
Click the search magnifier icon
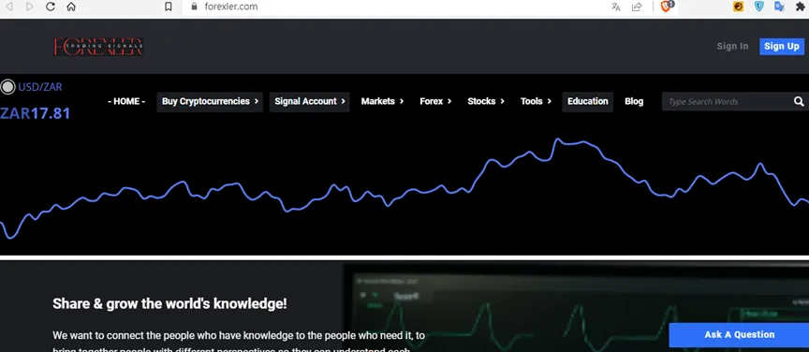coord(799,102)
